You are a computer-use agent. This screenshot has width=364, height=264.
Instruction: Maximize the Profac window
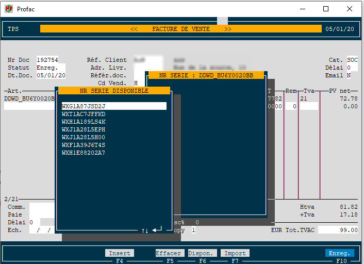click(326, 9)
